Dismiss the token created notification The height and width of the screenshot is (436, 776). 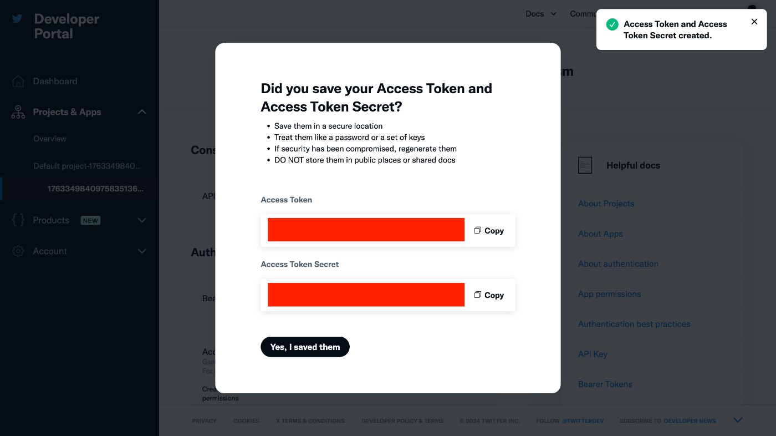tap(754, 22)
